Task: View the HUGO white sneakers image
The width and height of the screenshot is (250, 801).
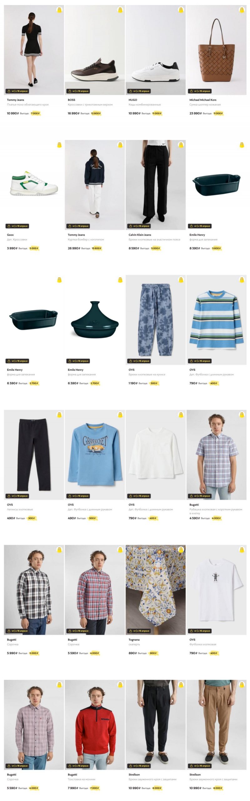Action: point(156,50)
